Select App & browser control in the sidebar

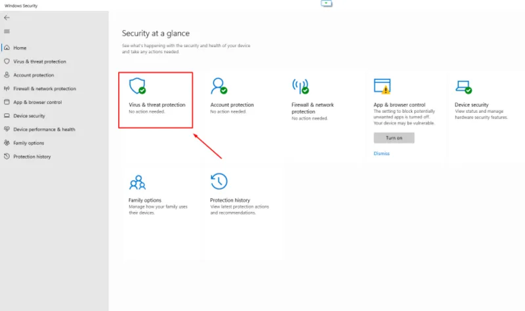tap(37, 102)
